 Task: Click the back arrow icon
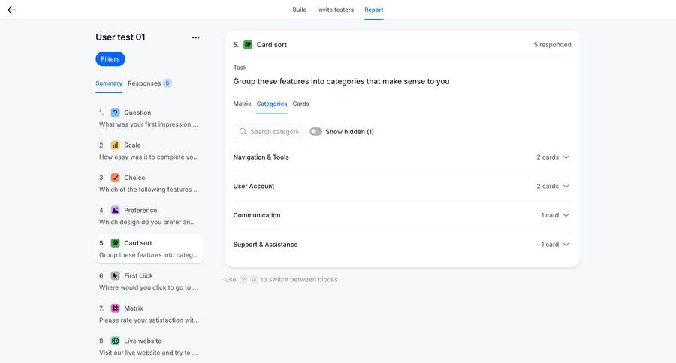tap(11, 10)
